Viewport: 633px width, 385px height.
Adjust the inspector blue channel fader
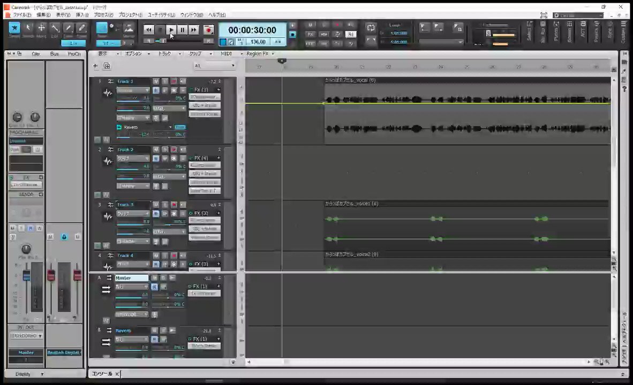tap(26, 276)
